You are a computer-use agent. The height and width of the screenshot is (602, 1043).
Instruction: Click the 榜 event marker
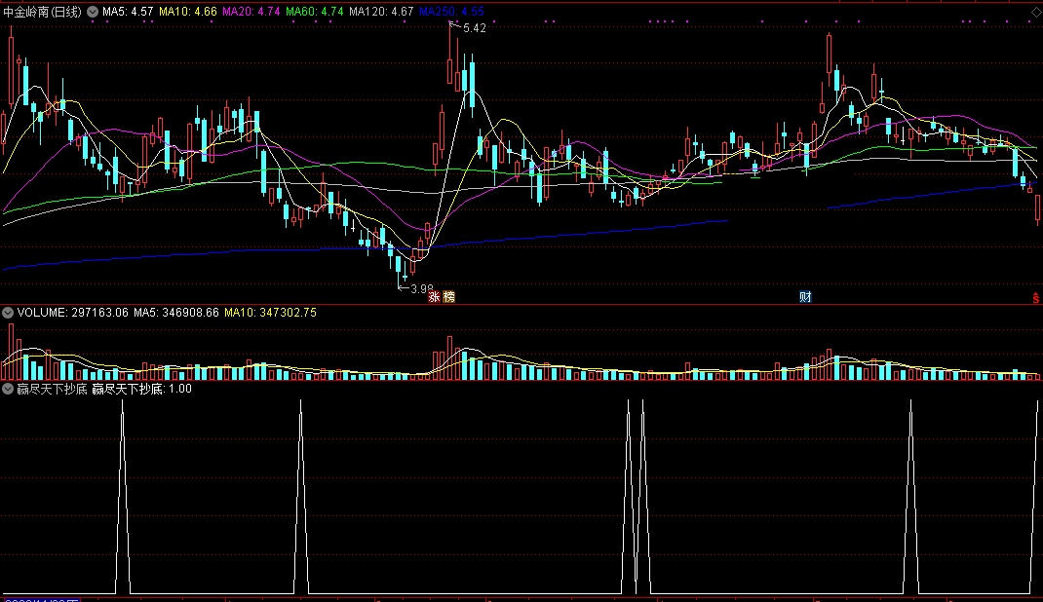[449, 297]
